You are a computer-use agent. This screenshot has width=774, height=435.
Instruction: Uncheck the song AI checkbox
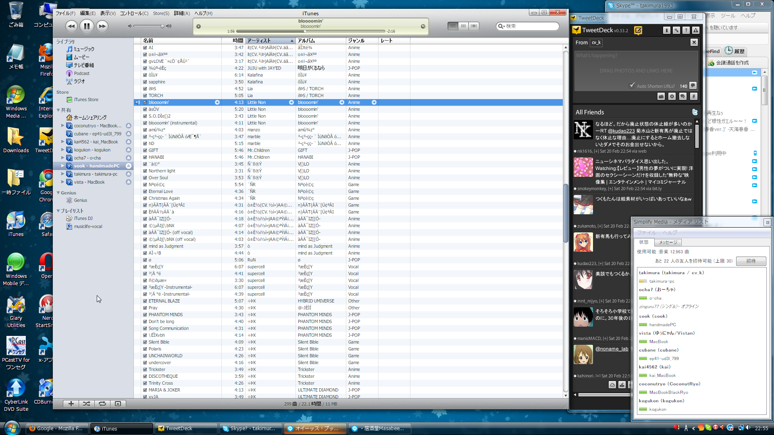point(145,48)
